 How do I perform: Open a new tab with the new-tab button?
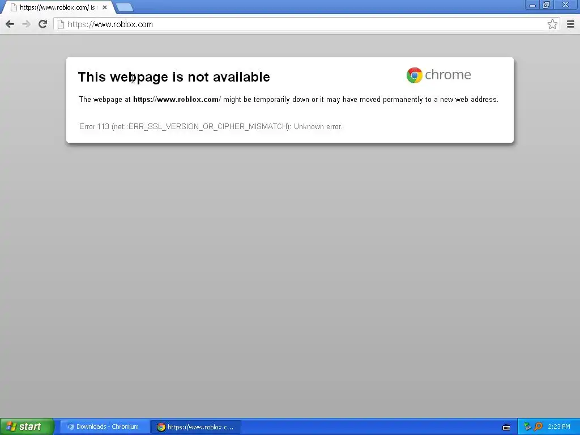[124, 7]
